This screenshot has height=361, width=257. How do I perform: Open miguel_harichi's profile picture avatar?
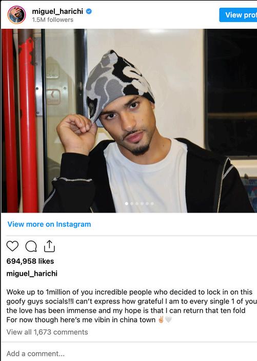16,15
